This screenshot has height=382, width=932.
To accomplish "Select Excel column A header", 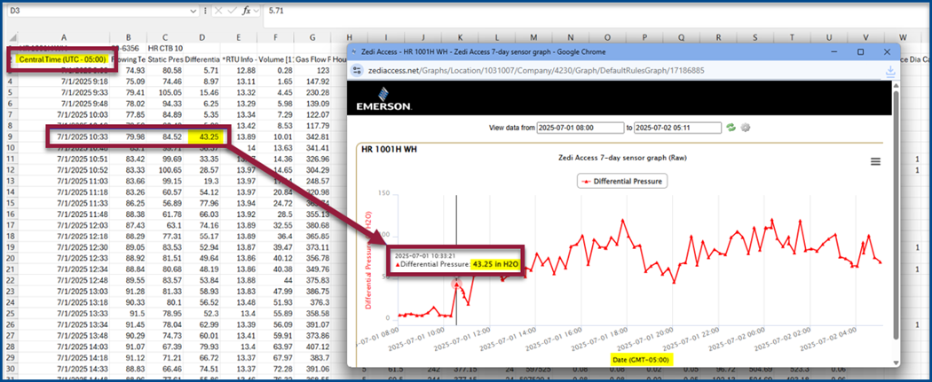I will click(64, 37).
